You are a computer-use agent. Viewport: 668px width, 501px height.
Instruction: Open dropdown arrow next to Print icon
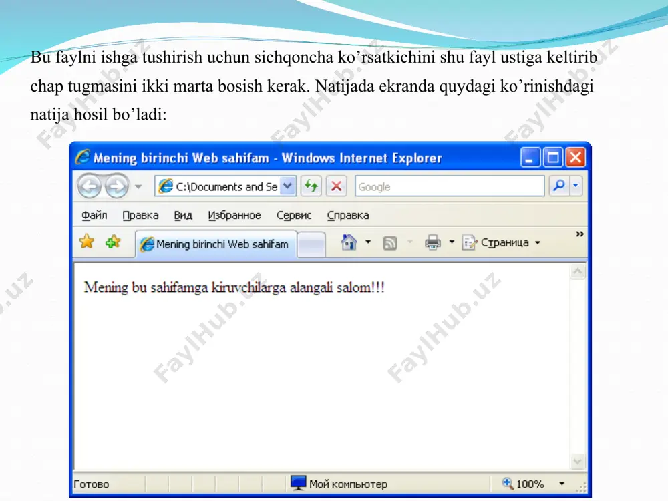coord(452,242)
